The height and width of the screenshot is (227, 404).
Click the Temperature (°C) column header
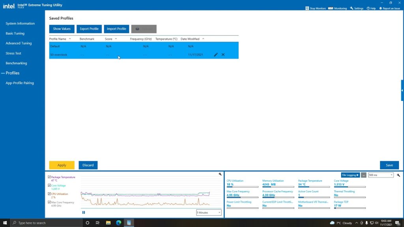point(166,39)
